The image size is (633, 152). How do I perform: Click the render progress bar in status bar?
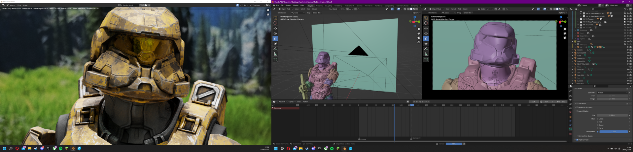click(x=454, y=144)
